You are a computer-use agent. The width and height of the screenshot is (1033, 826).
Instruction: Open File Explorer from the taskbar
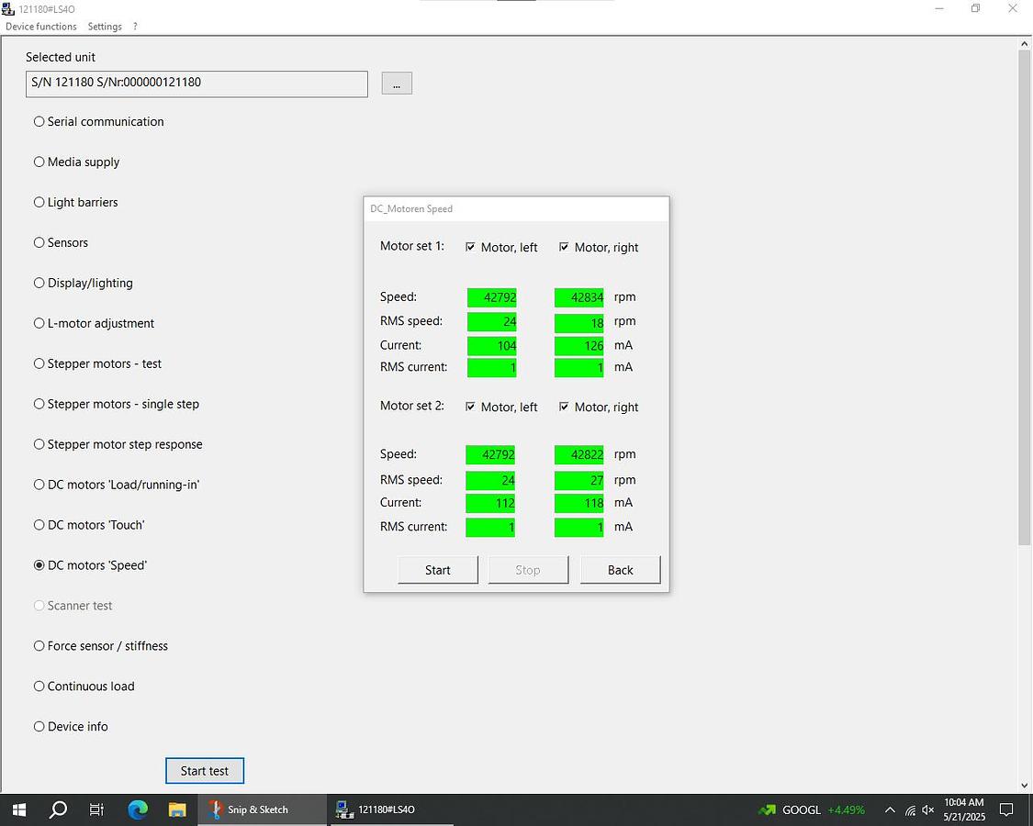177,809
